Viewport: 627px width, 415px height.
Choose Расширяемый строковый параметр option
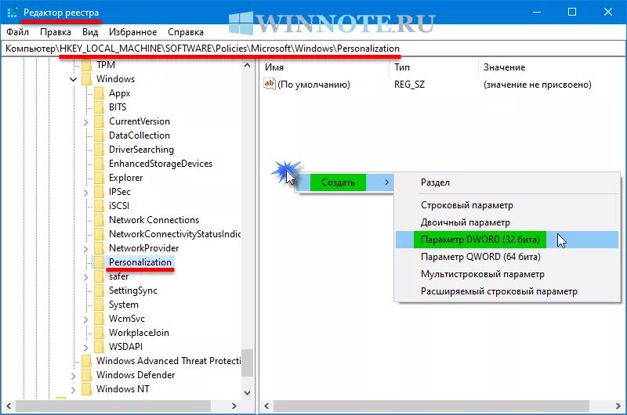coord(506,291)
